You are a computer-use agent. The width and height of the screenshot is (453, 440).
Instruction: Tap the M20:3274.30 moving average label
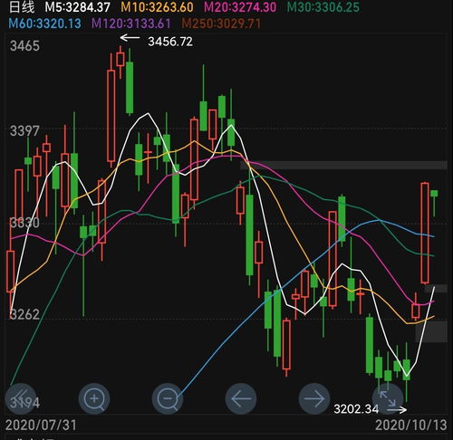click(x=240, y=7)
